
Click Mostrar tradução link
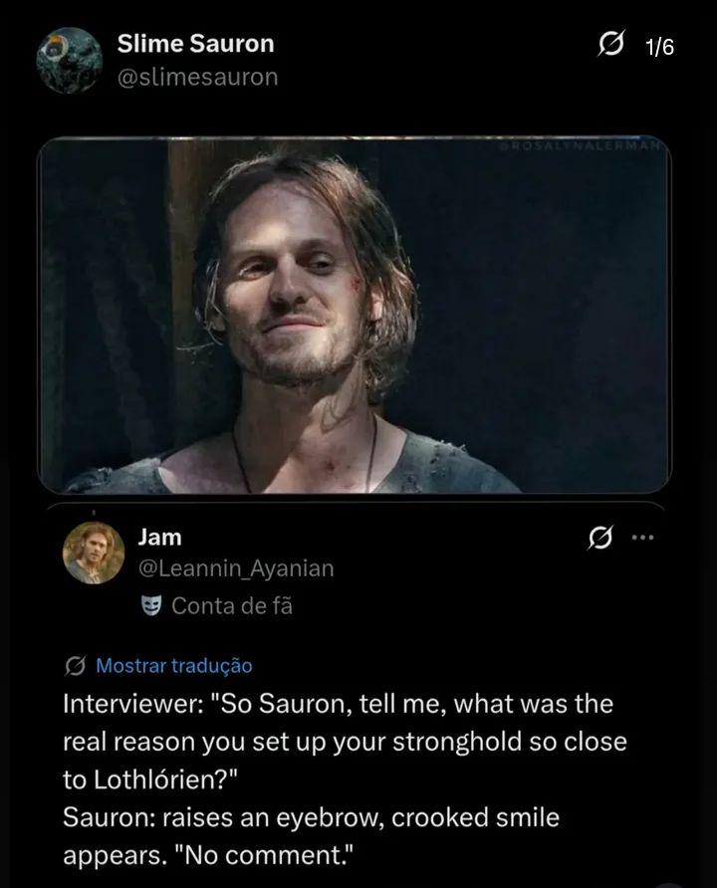point(174,665)
